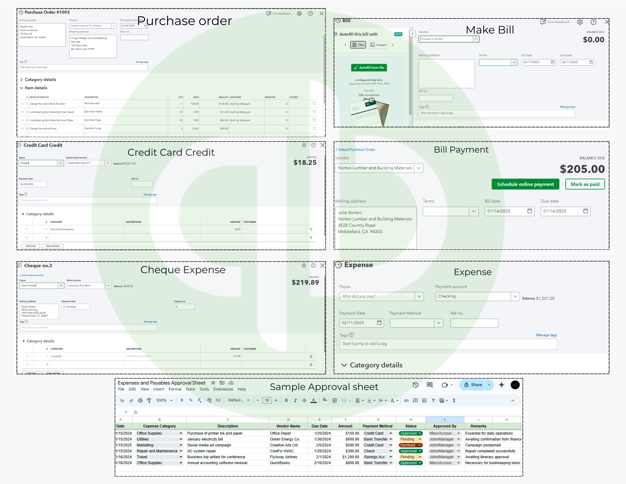Open the zoom 100% dropdown in sheet
The image size is (626, 484).
(164, 400)
